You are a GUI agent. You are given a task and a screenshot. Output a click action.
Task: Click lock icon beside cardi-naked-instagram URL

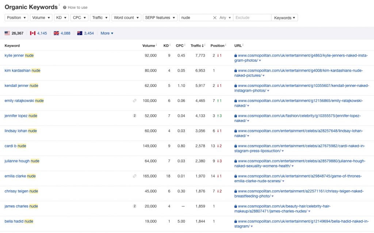[x=236, y=146]
